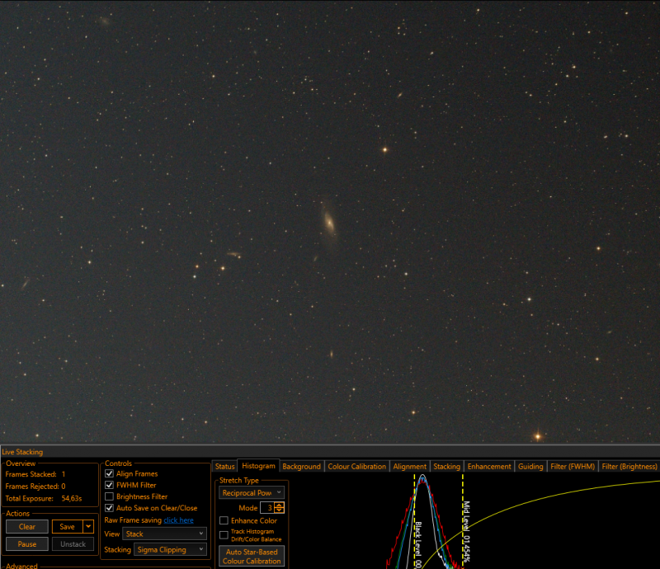Click the Black Level histogram marker line
660x569 pixels.
point(415,522)
